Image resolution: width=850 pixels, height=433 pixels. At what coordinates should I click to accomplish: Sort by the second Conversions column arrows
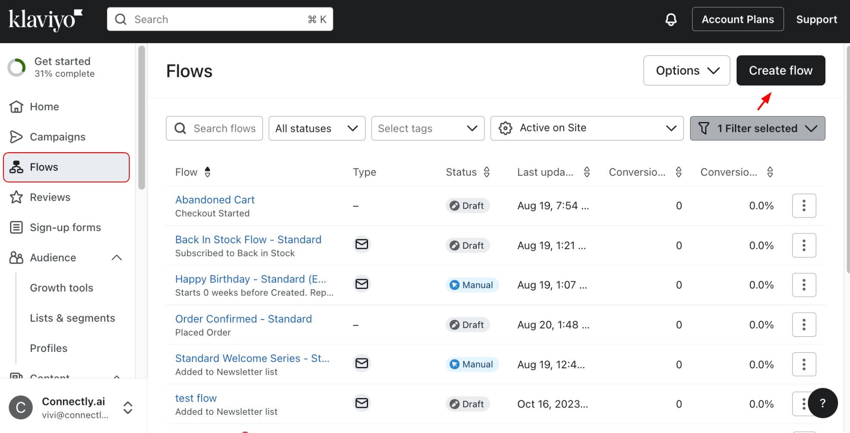[770, 172]
